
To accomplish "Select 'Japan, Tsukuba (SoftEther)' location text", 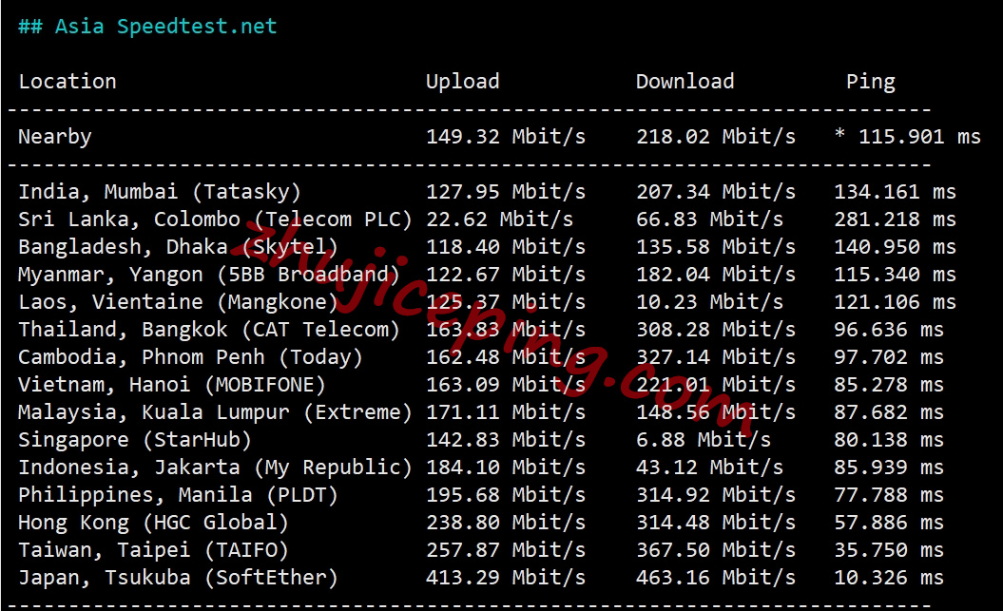I will tap(178, 577).
